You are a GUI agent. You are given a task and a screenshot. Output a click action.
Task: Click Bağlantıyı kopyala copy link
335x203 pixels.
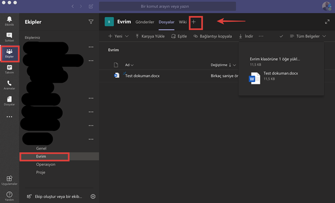pyautogui.click(x=213, y=36)
